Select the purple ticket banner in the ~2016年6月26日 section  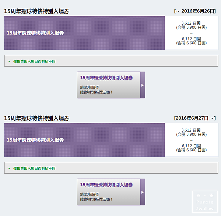point(84,33)
